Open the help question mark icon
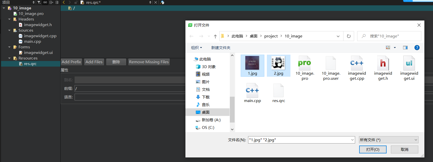The height and width of the screenshot is (162, 433). click(417, 48)
